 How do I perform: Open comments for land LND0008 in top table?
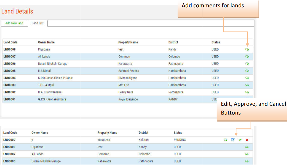[247, 49]
